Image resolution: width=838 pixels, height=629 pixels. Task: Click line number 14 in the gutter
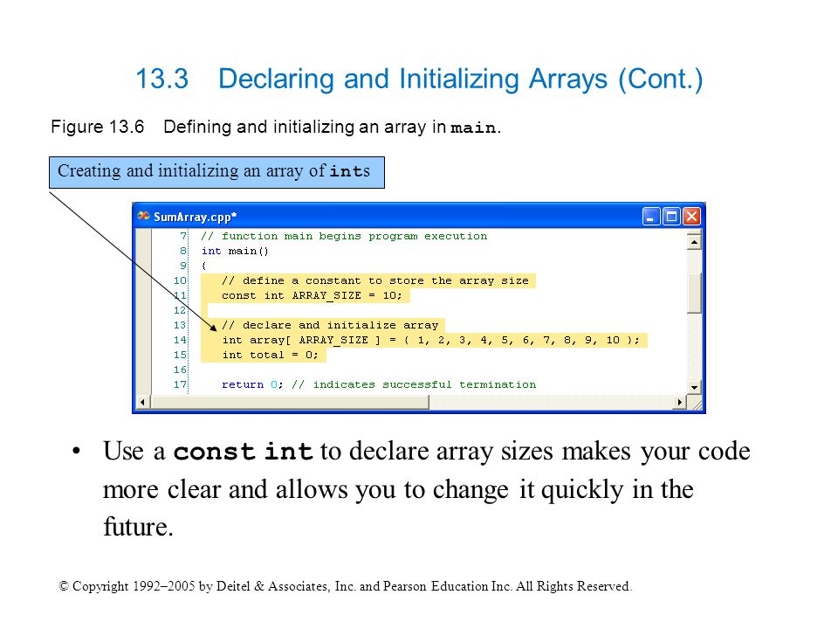coord(180,340)
